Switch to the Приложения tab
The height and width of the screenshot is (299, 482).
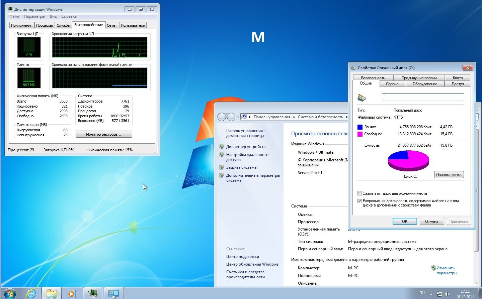point(22,25)
